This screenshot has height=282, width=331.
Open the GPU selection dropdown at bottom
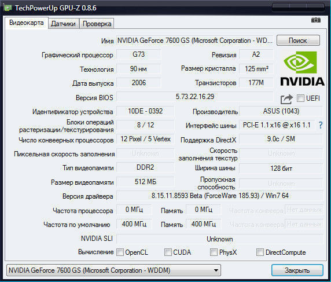(x=114, y=270)
